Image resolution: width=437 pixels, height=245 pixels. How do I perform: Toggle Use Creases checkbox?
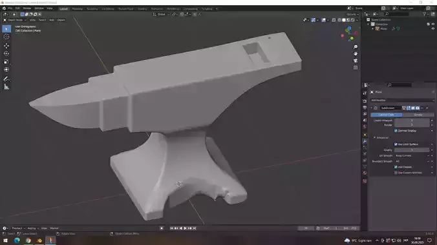point(396,167)
